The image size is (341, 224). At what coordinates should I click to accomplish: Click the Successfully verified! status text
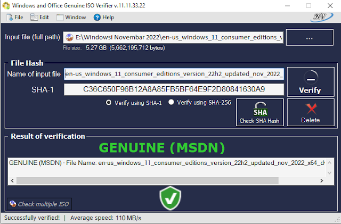point(32,218)
